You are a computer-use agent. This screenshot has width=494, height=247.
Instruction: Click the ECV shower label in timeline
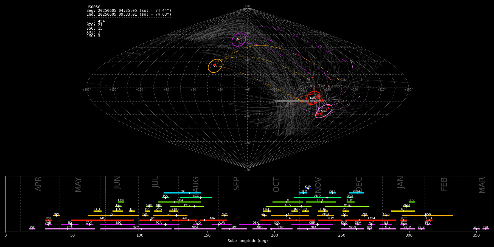pos(411,200)
